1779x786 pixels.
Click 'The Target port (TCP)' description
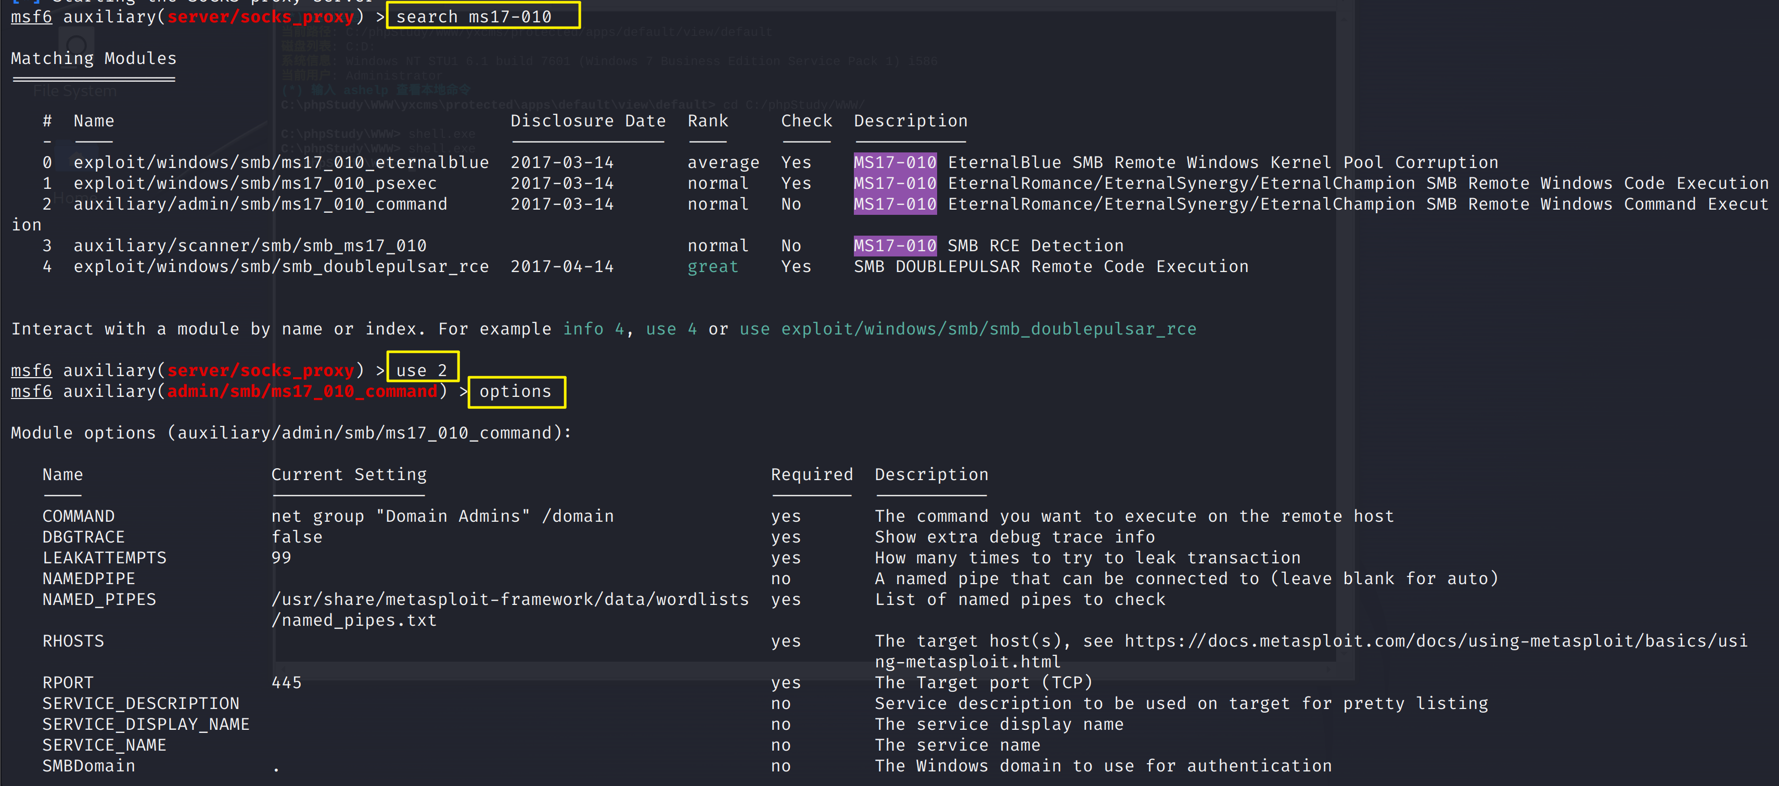(984, 683)
